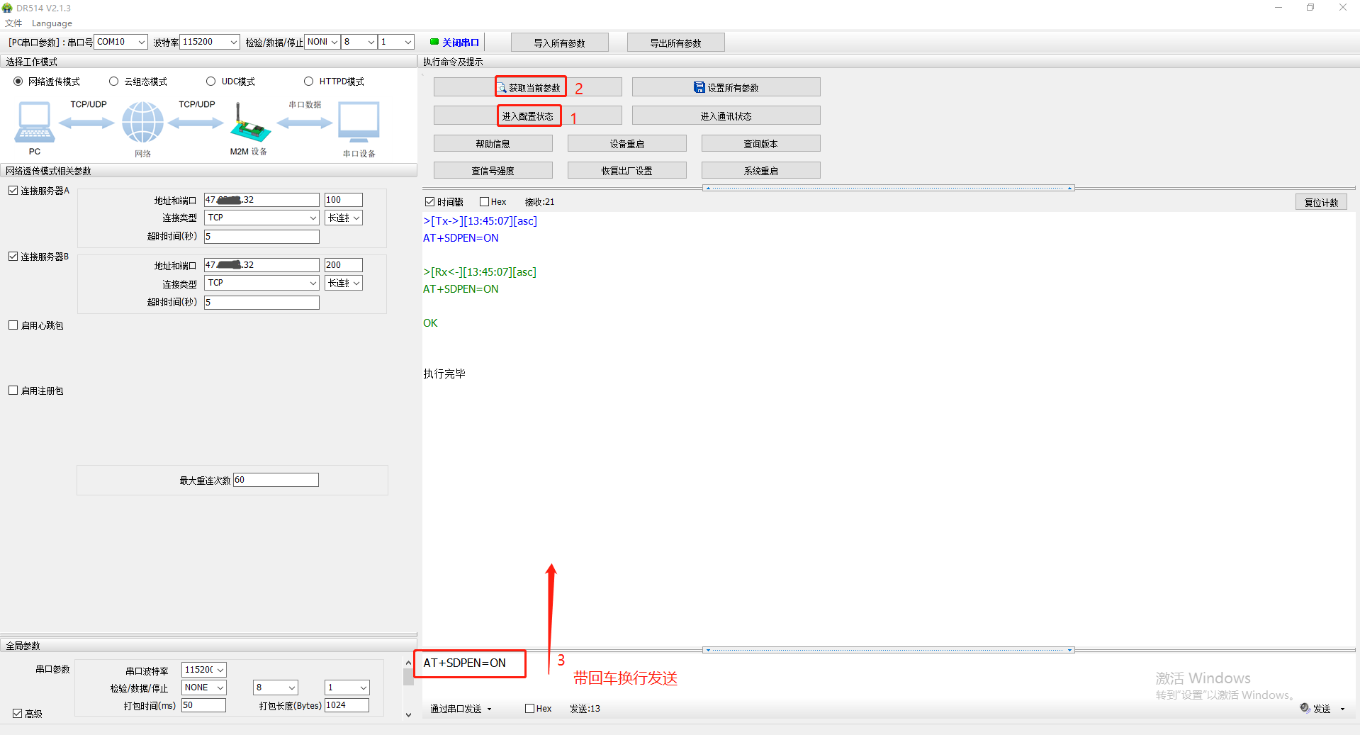Click the 最大重连次数 input field

[x=276, y=480]
